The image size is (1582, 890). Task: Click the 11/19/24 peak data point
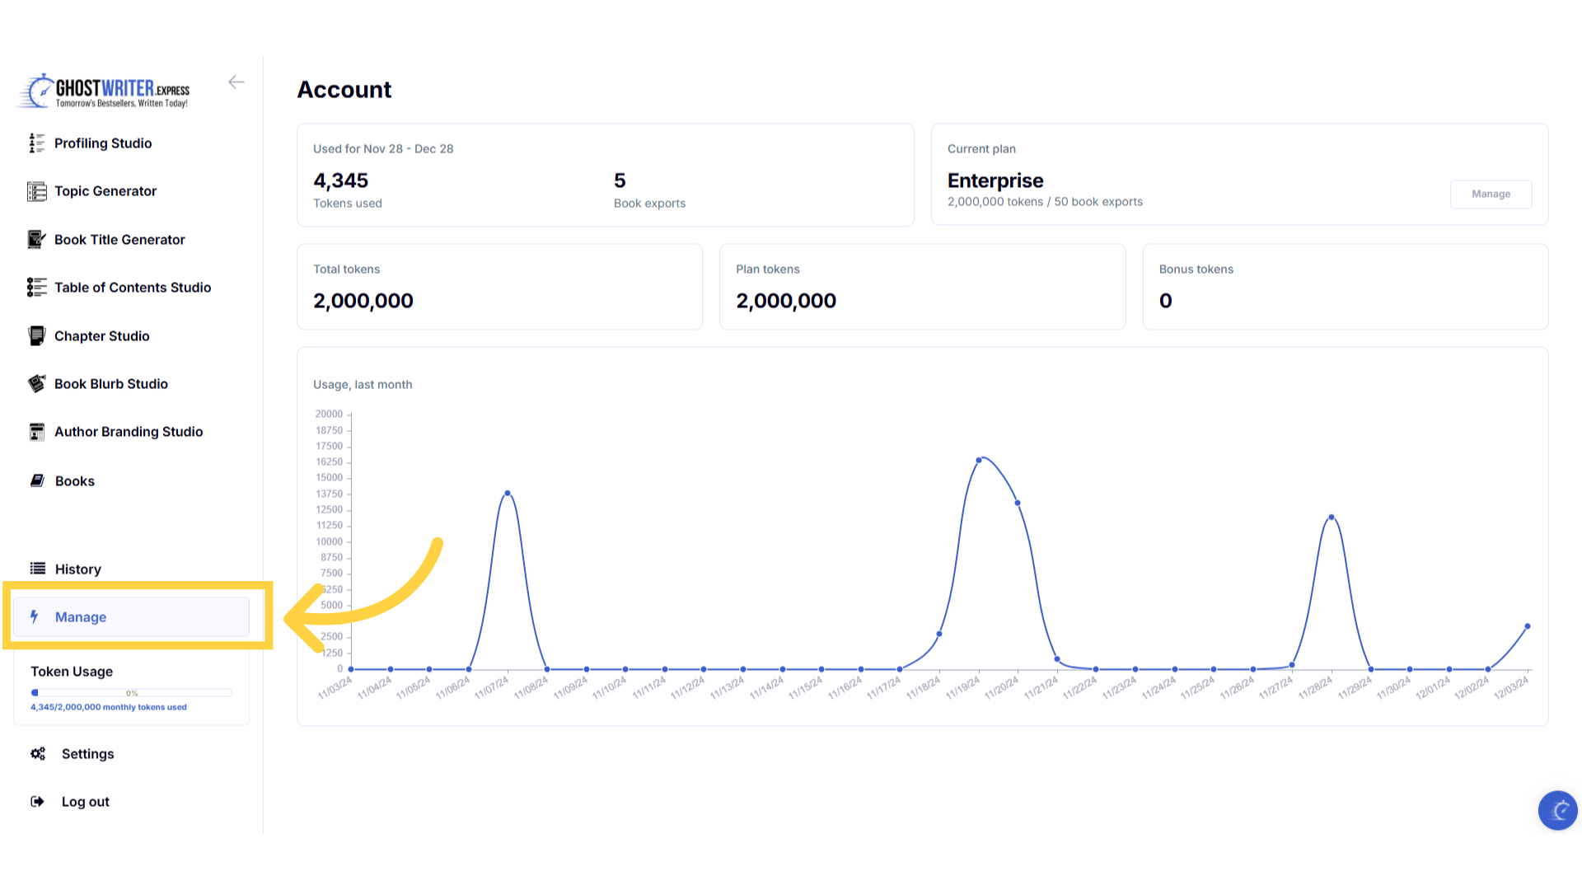[x=979, y=460]
